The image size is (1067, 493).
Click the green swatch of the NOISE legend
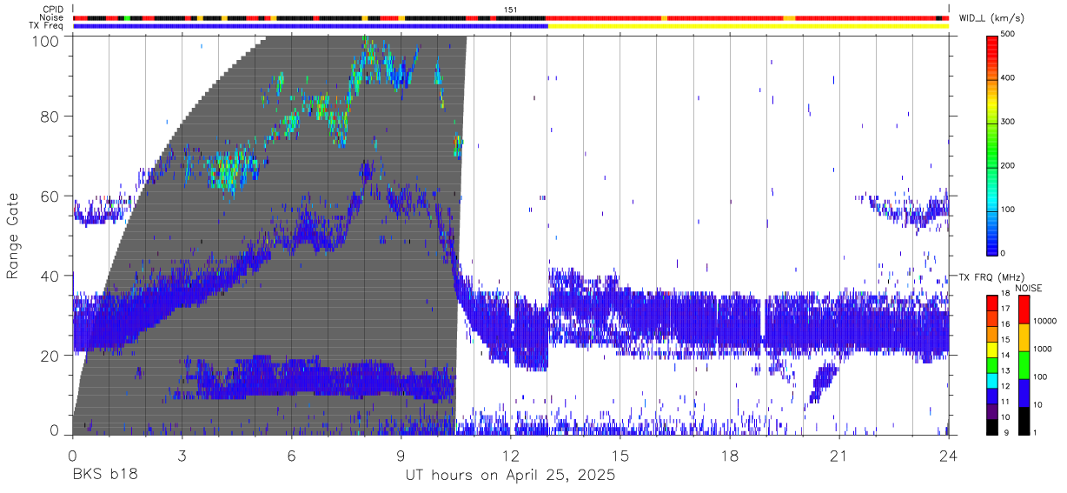(x=1024, y=364)
